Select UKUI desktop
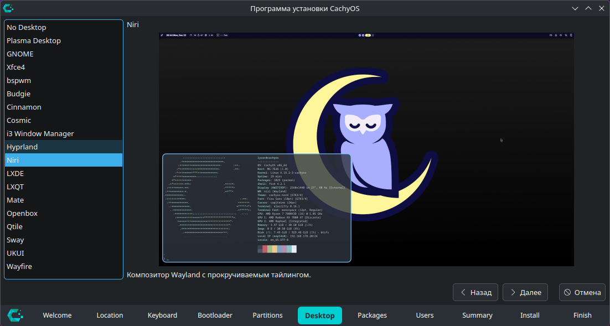 point(64,253)
